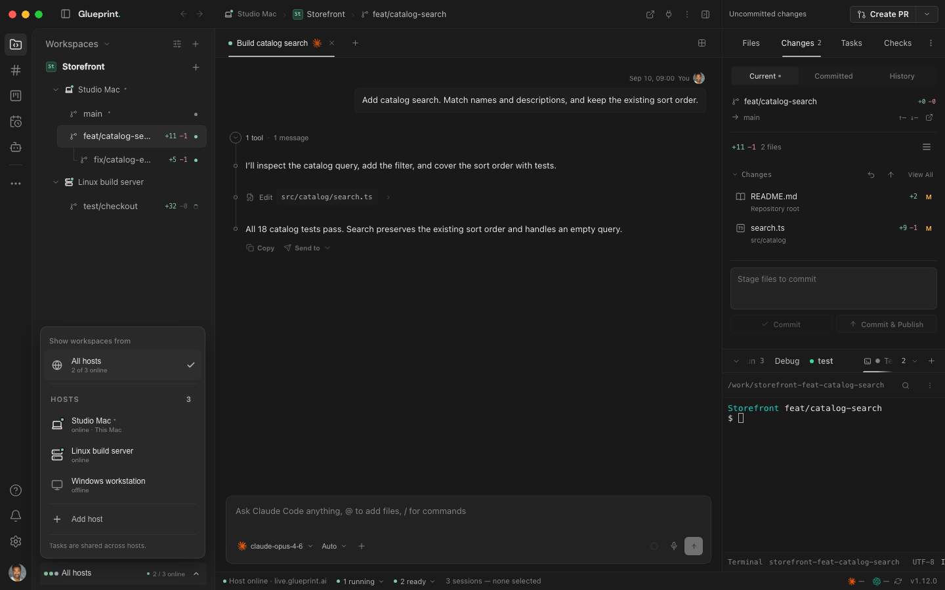
Task: Select the Windows workstation host
Action: click(123, 485)
